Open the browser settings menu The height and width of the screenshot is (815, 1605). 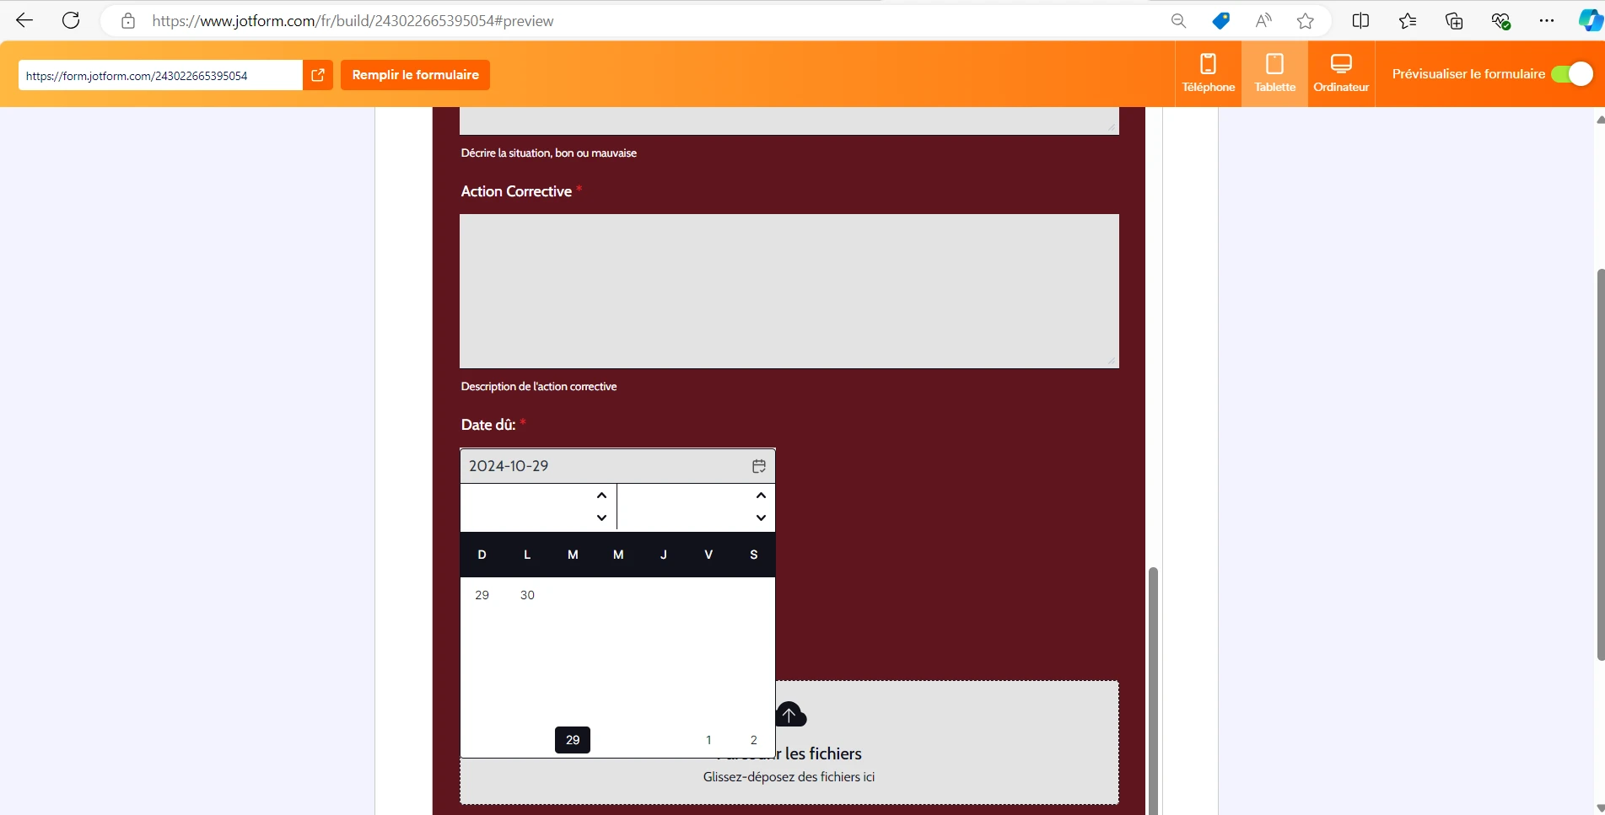[1547, 20]
